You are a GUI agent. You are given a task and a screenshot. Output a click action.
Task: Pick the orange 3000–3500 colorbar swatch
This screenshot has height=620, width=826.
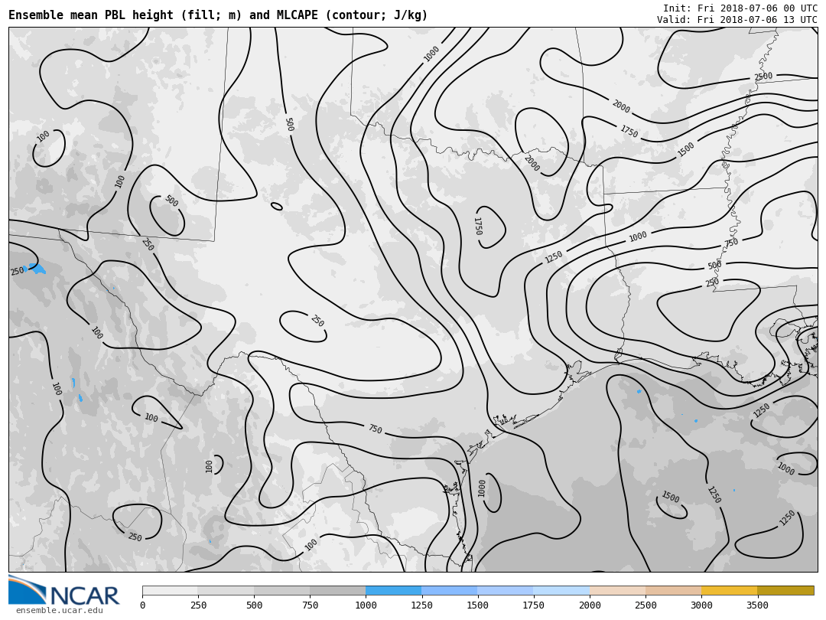[729, 591]
